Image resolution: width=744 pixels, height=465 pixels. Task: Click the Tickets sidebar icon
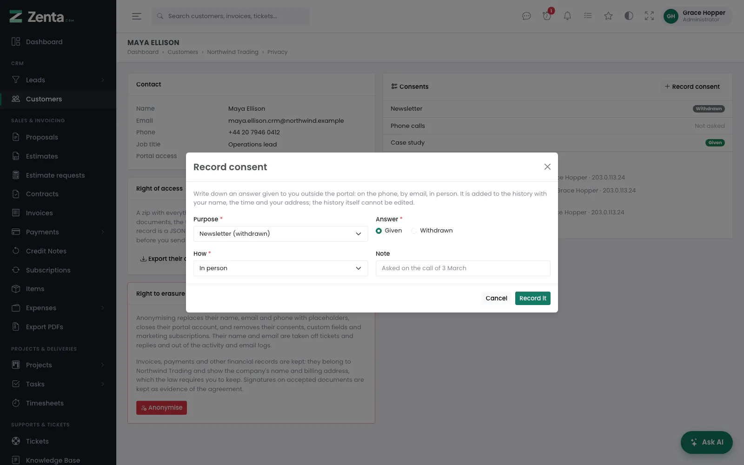pos(16,441)
